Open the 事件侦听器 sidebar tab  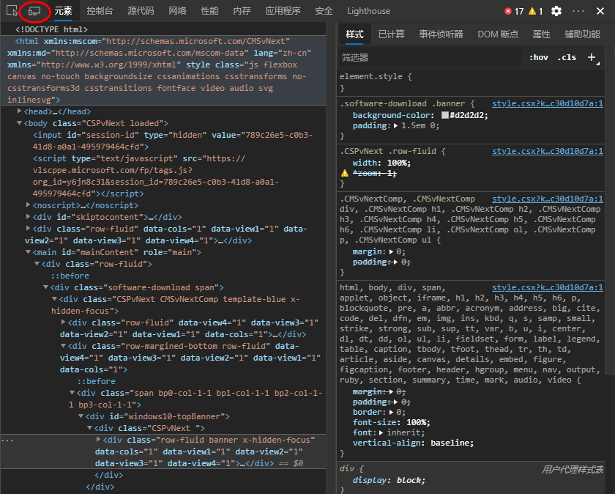441,34
